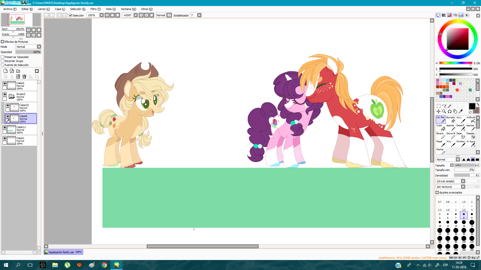Choose the rectangular selection tool
Image resolution: width=481 pixels, height=270 pixels.
438,106
